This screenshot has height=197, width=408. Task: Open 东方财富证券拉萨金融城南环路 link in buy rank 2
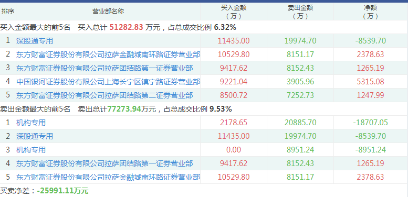108,54
